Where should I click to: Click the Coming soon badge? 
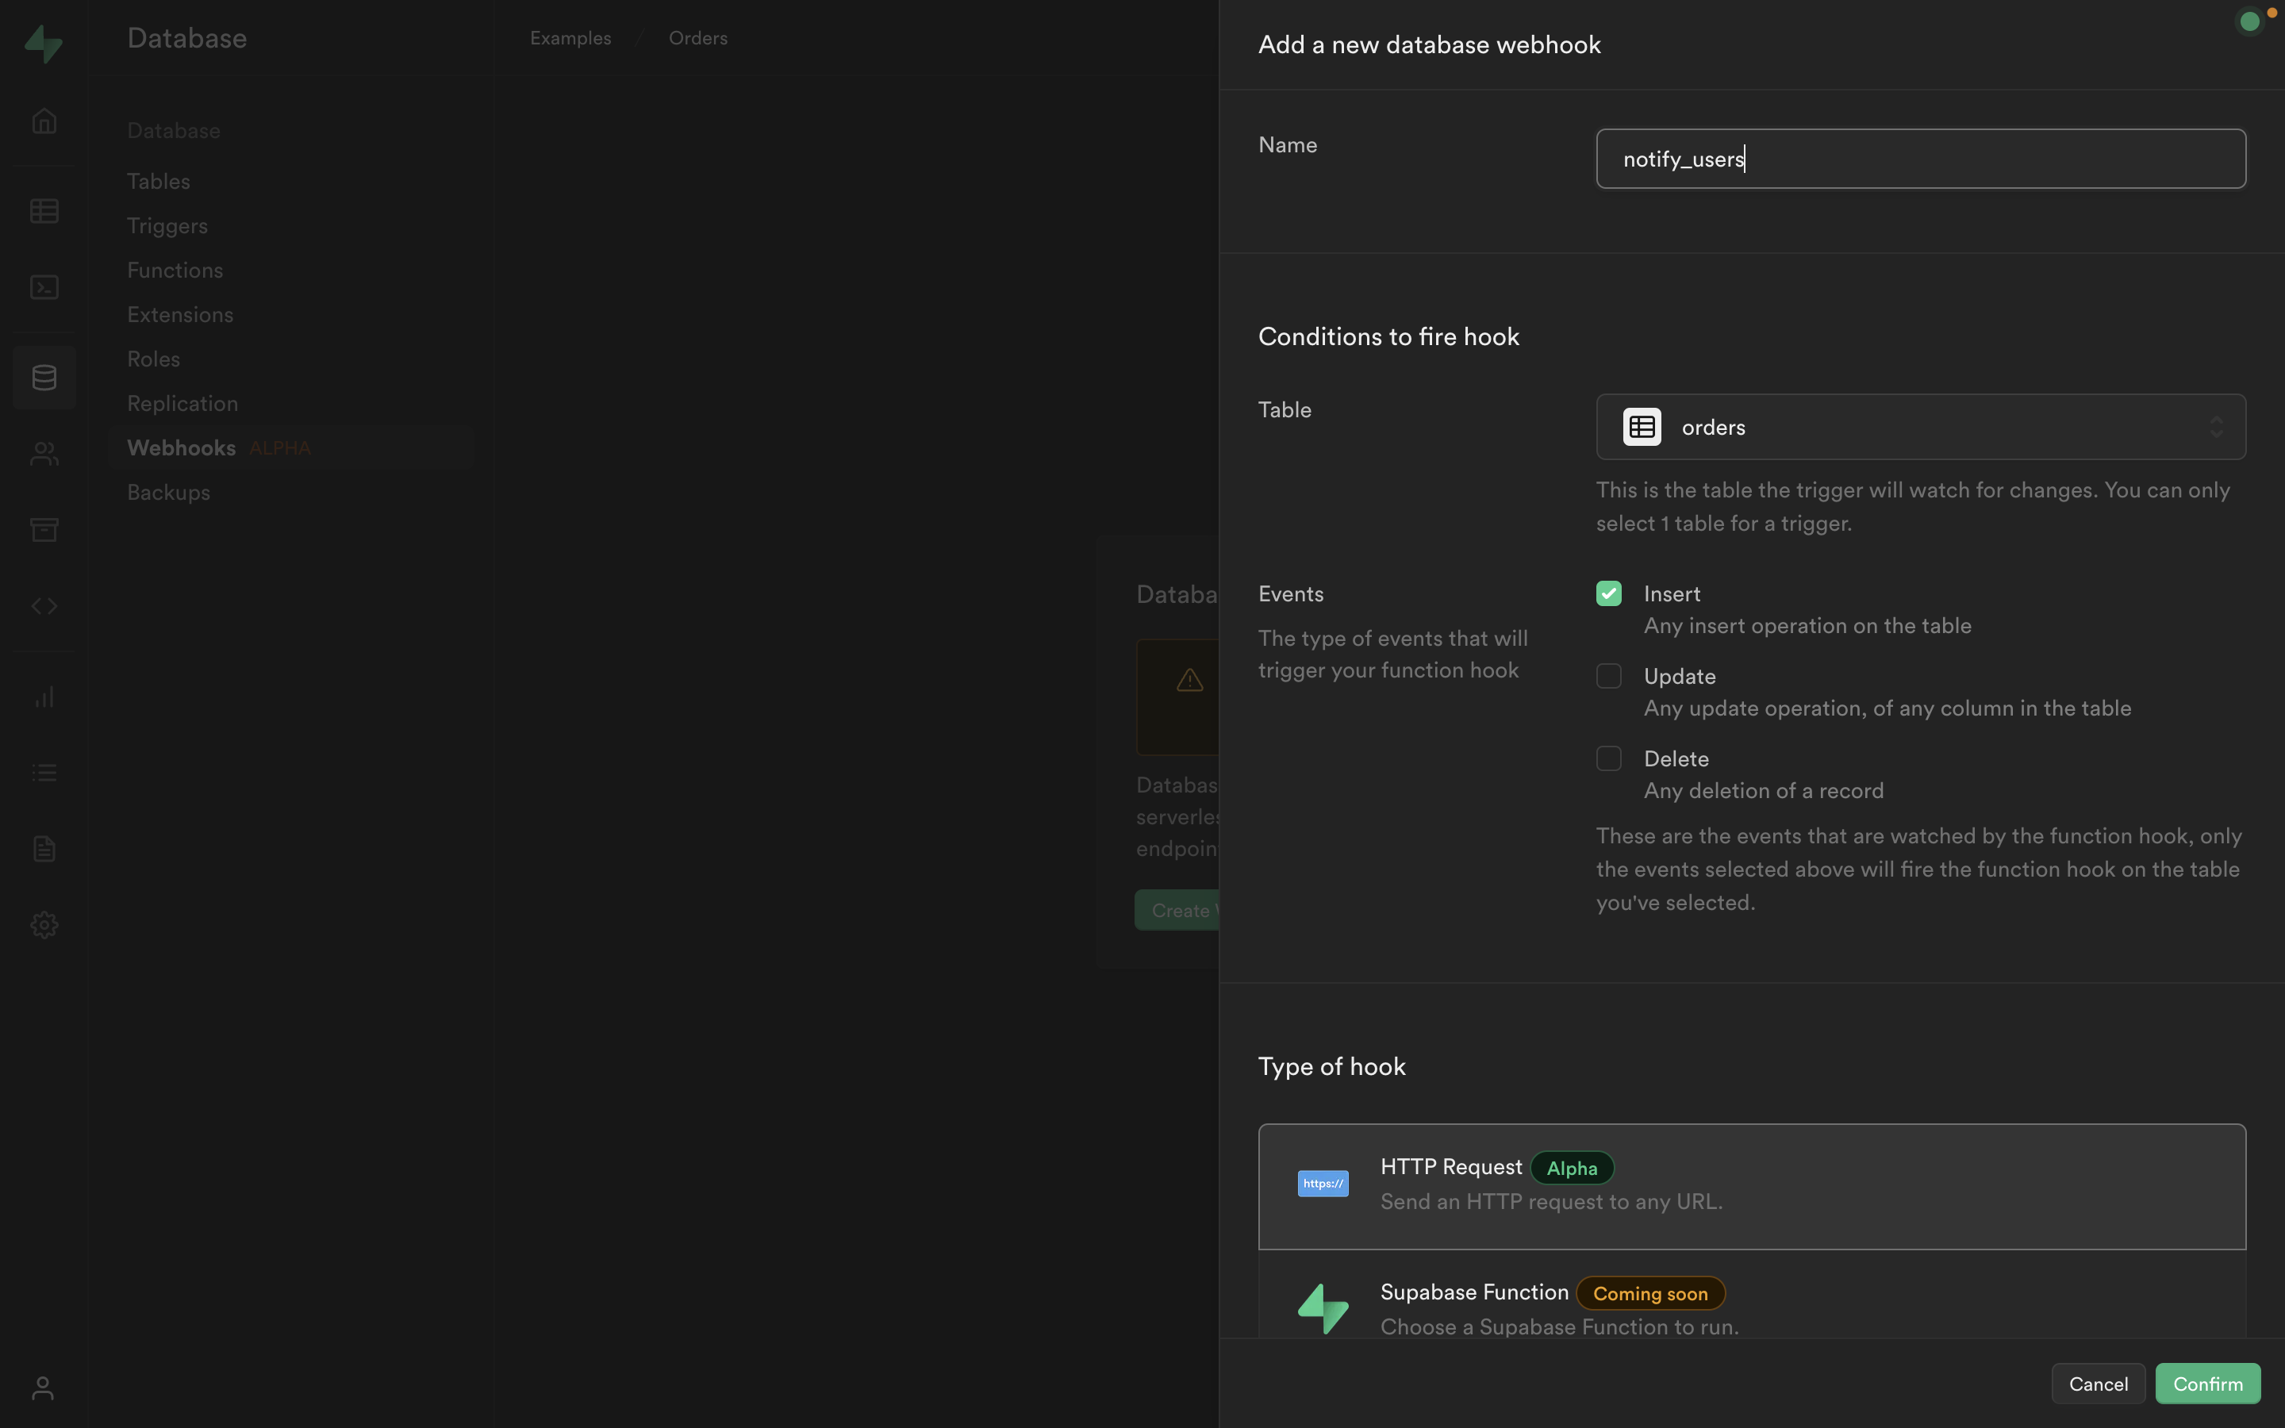coord(1650,1294)
